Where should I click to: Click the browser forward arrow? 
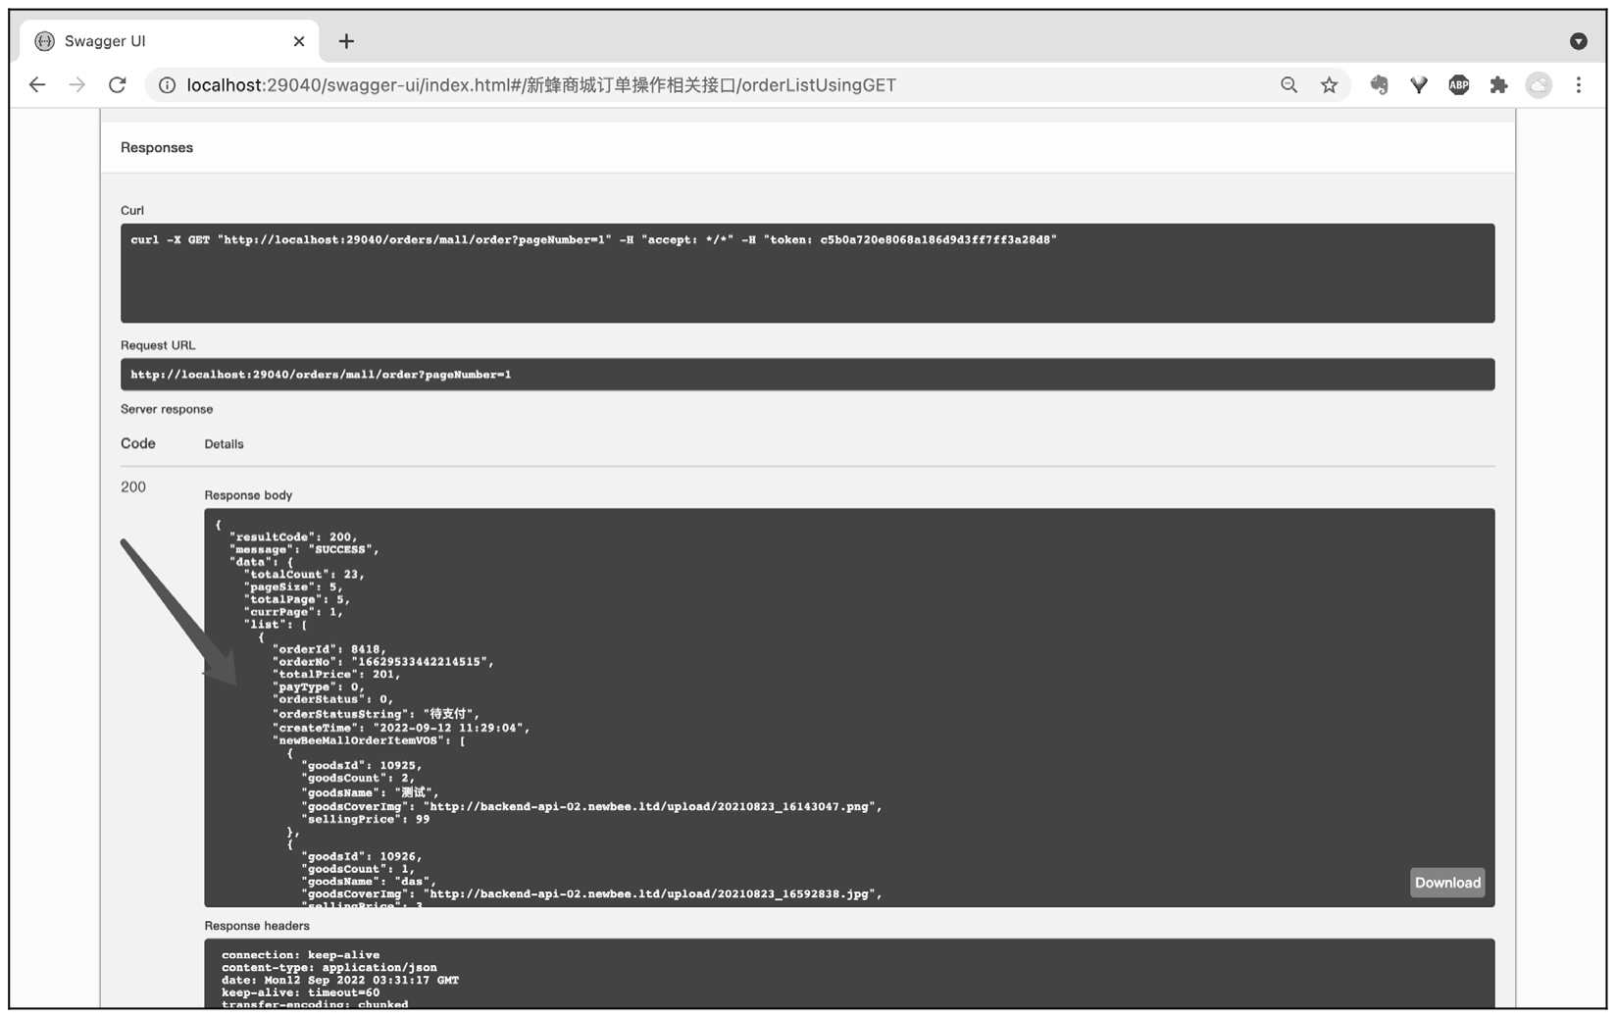pos(77,85)
